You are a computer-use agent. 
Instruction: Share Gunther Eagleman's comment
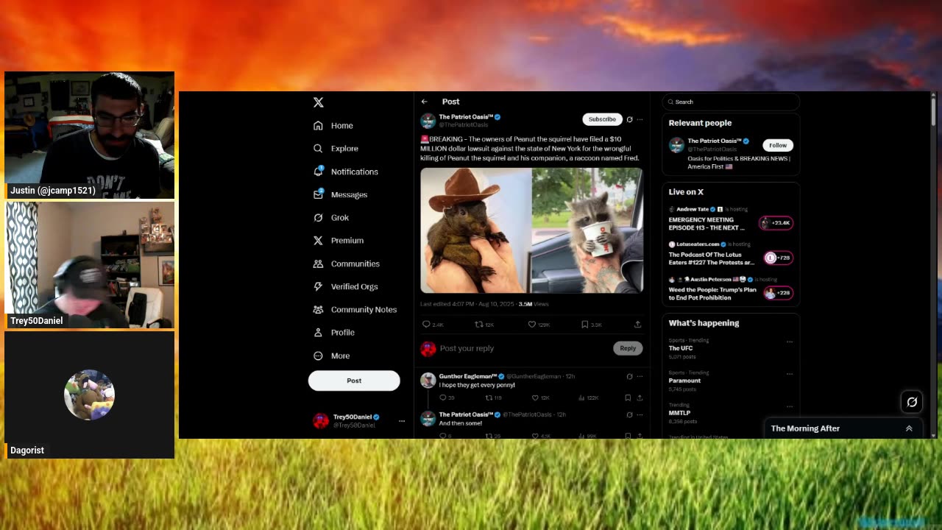pos(640,397)
